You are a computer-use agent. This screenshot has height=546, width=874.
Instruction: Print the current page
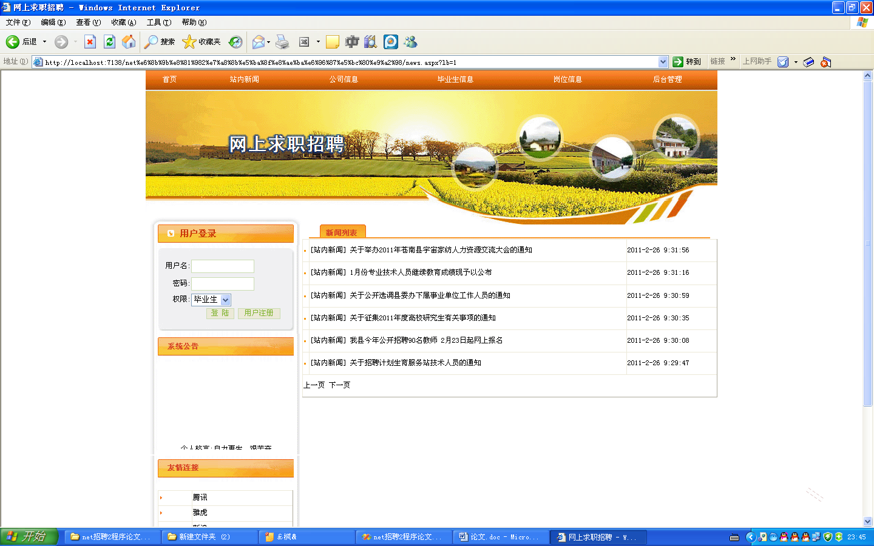tap(282, 41)
